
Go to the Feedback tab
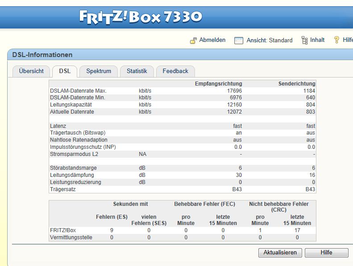point(175,71)
